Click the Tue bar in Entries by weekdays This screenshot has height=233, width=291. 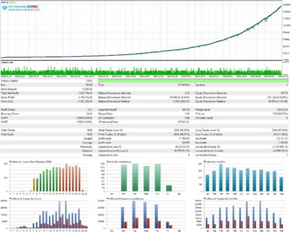(x=135, y=177)
